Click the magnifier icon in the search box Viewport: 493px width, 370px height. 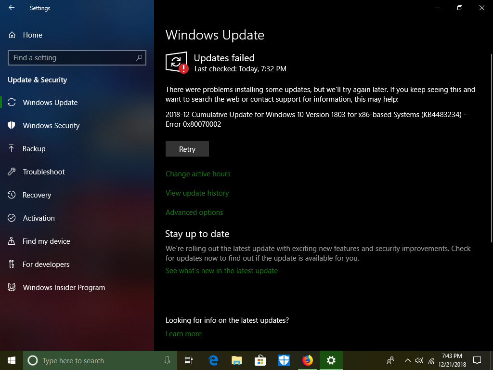[x=139, y=58]
